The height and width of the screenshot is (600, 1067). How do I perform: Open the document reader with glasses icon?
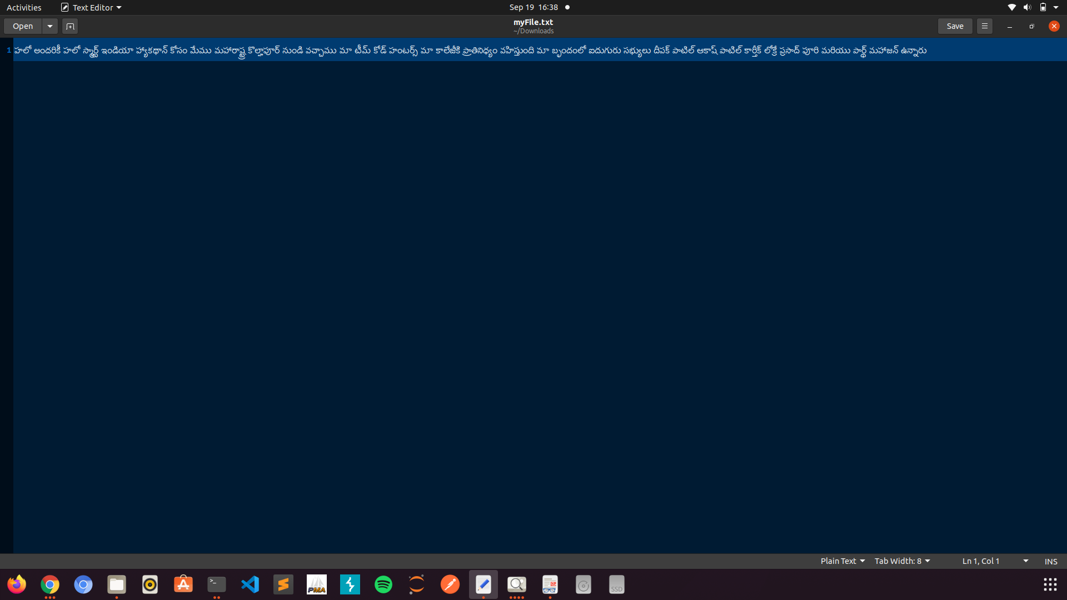[x=550, y=584]
